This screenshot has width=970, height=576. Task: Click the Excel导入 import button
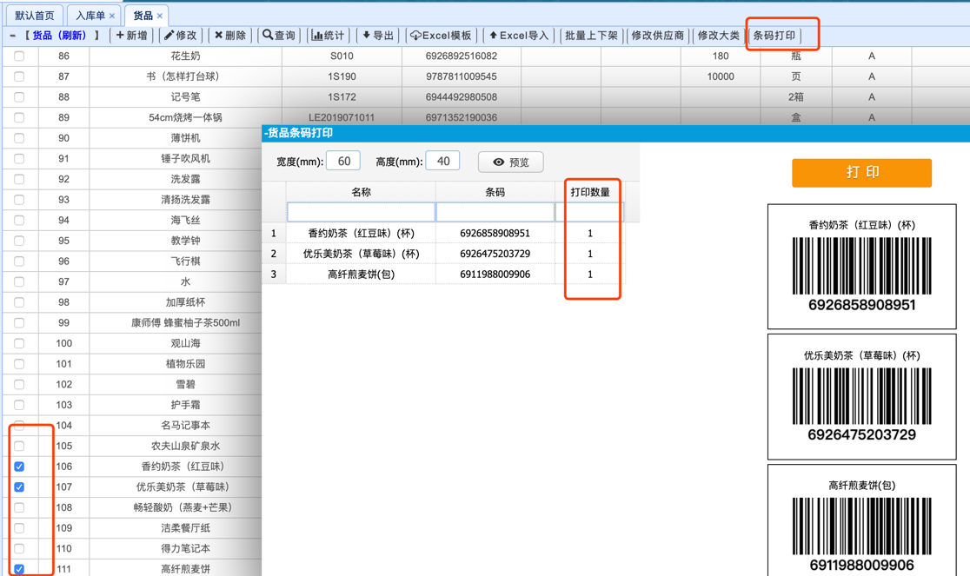[518, 36]
